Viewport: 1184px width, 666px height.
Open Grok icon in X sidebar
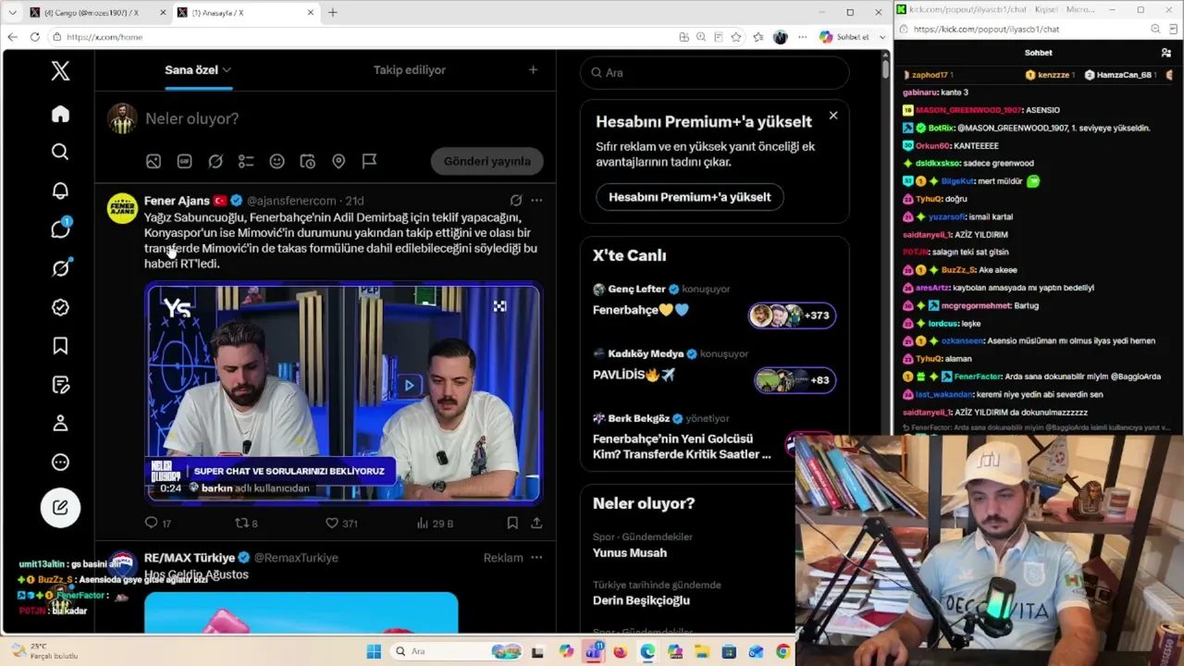(60, 268)
